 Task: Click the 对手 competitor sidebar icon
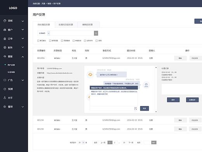click(x=5, y=98)
